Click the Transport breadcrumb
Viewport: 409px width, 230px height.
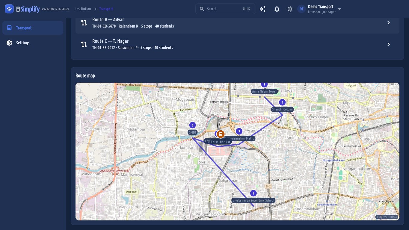[x=106, y=9]
